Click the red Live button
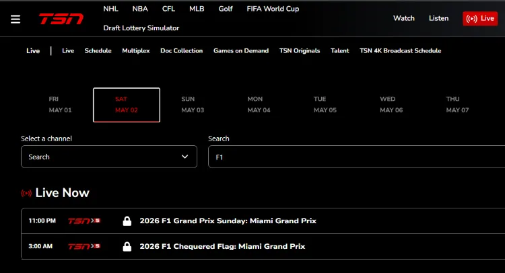 coord(480,18)
